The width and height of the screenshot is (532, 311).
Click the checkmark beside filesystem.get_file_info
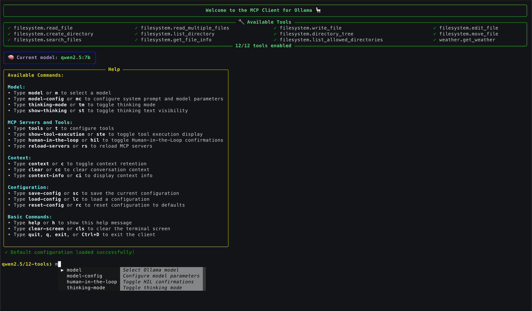tap(137, 39)
